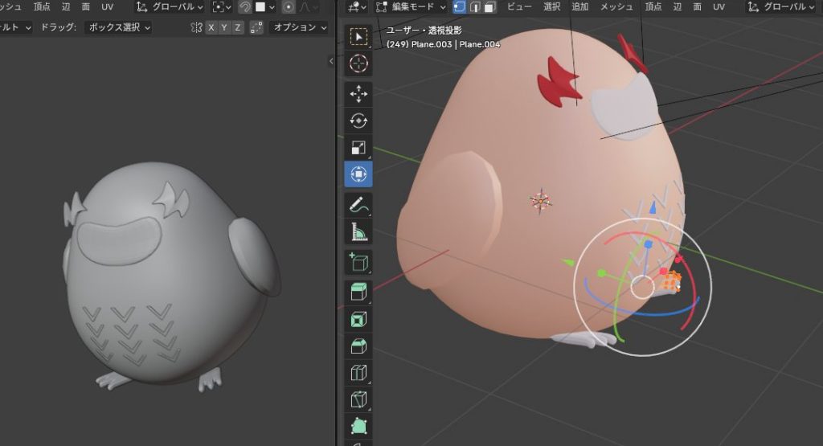
Task: Select the Annotate pen tool
Action: (358, 205)
